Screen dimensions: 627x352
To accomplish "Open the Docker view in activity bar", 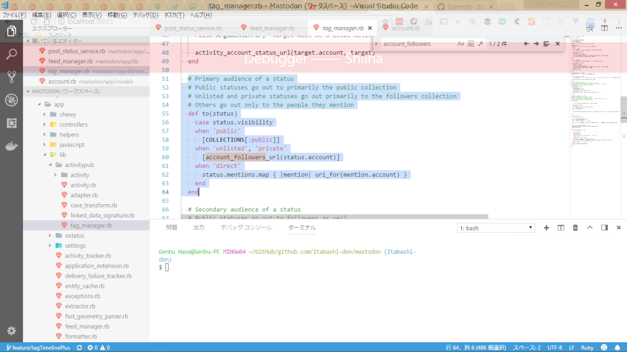I will [x=11, y=146].
